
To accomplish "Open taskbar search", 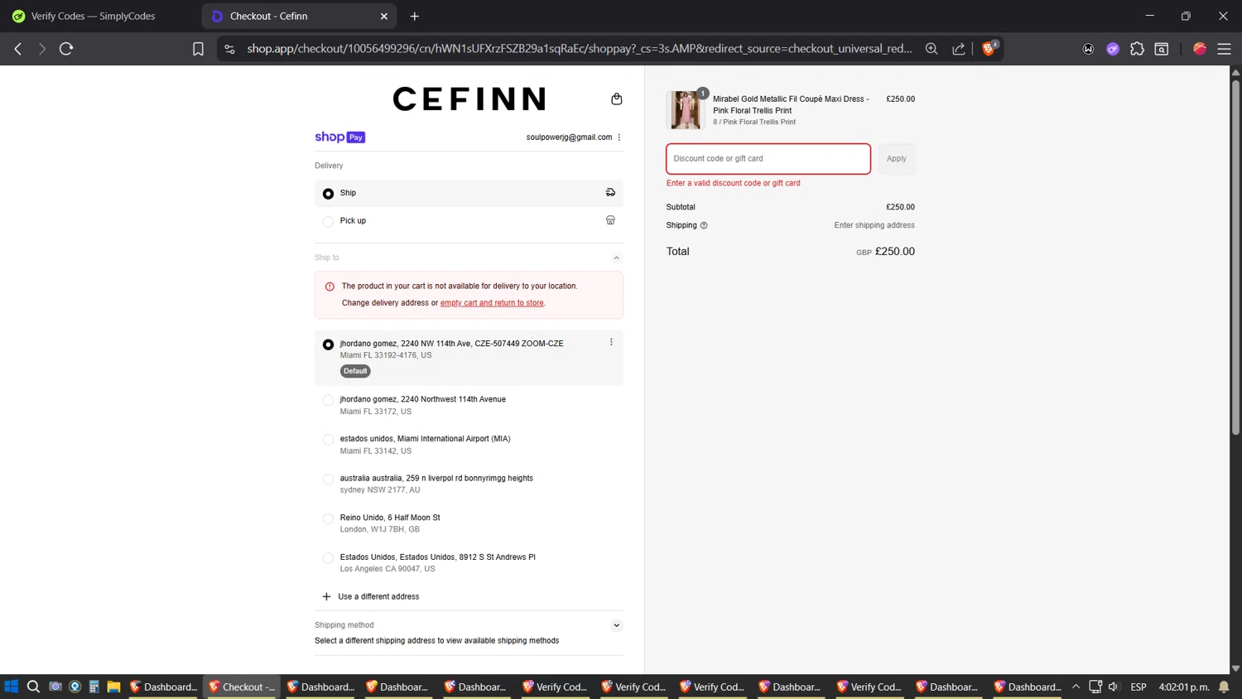I will pyautogui.click(x=33, y=687).
